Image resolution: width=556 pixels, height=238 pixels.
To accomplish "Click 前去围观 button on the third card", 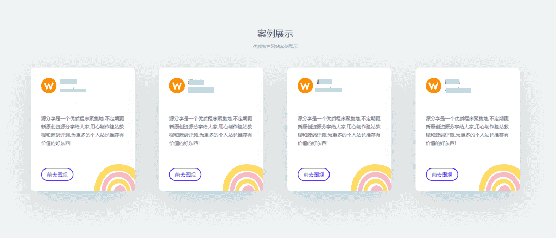I will 314,174.
